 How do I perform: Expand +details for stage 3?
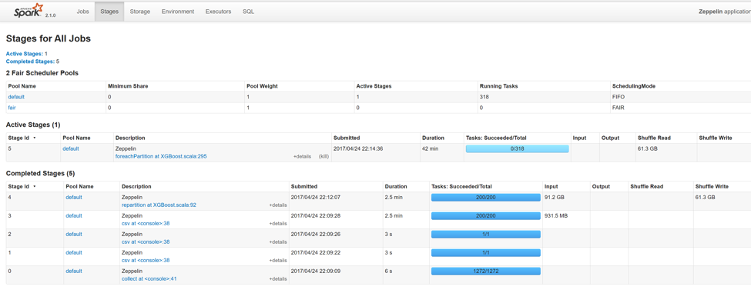pyautogui.click(x=278, y=224)
